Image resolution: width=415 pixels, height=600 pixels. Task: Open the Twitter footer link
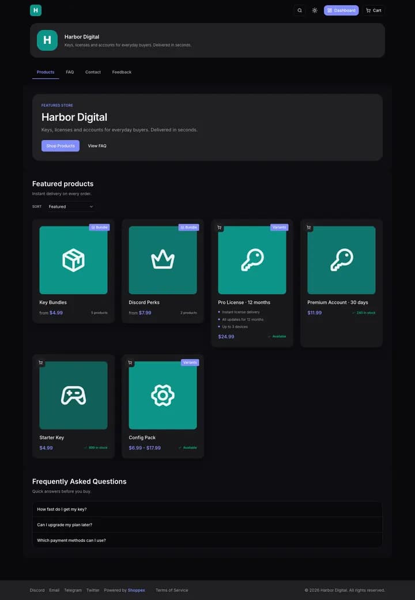pos(93,590)
